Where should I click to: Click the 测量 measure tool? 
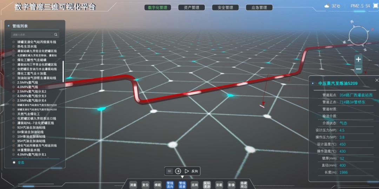click(x=133, y=184)
